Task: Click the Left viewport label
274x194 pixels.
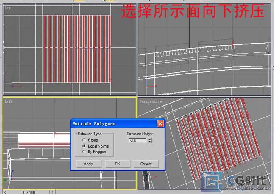Action: point(8,101)
